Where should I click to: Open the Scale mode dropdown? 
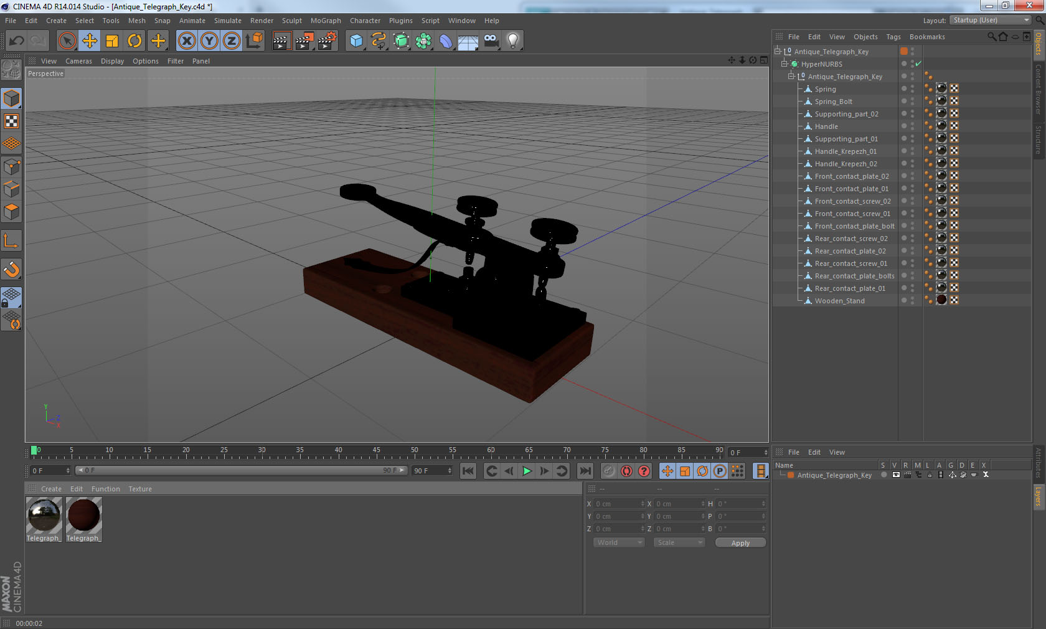[679, 542]
